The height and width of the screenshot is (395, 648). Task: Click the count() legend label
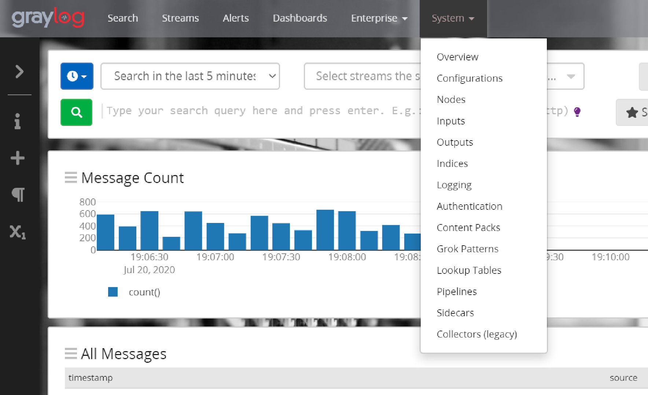click(144, 292)
